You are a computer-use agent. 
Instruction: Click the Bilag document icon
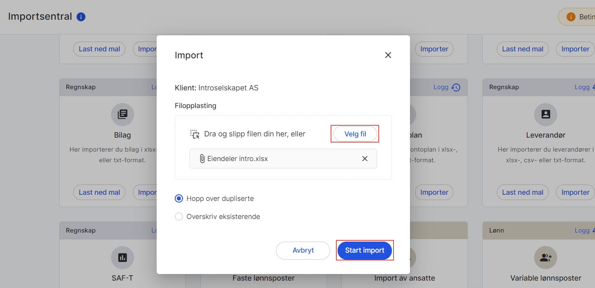123,115
